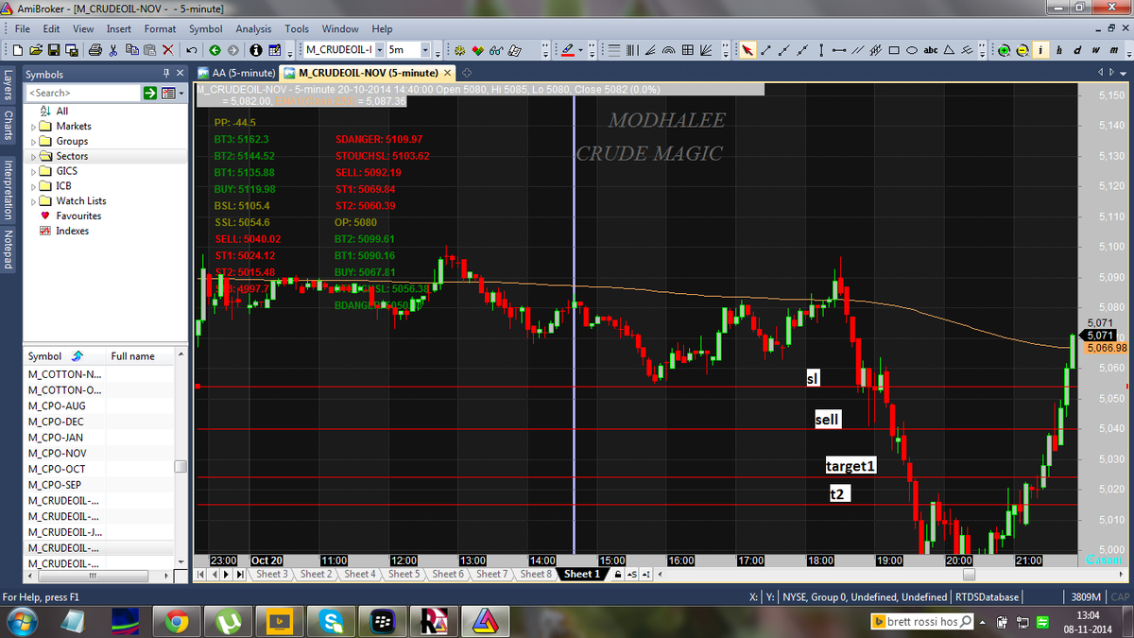Click the Zoom in magnifier icon
Viewport: 1134px width, 638px height.
point(1005,50)
